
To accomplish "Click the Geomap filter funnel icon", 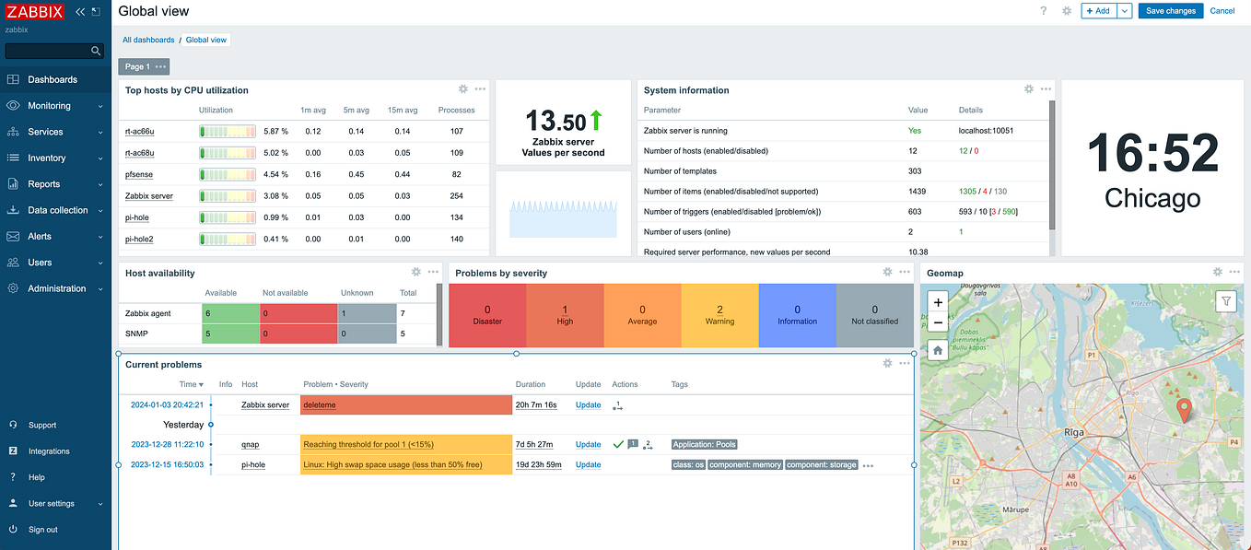I will (1226, 301).
